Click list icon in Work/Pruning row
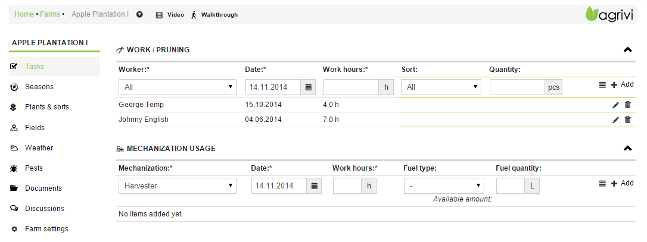The height and width of the screenshot is (242, 647). point(602,85)
